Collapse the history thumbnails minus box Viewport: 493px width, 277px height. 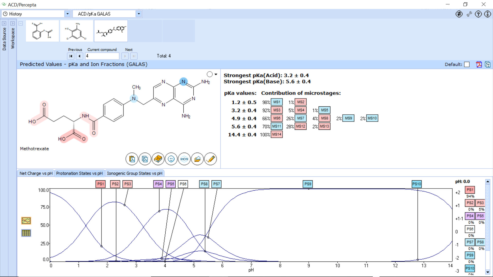(21, 23)
